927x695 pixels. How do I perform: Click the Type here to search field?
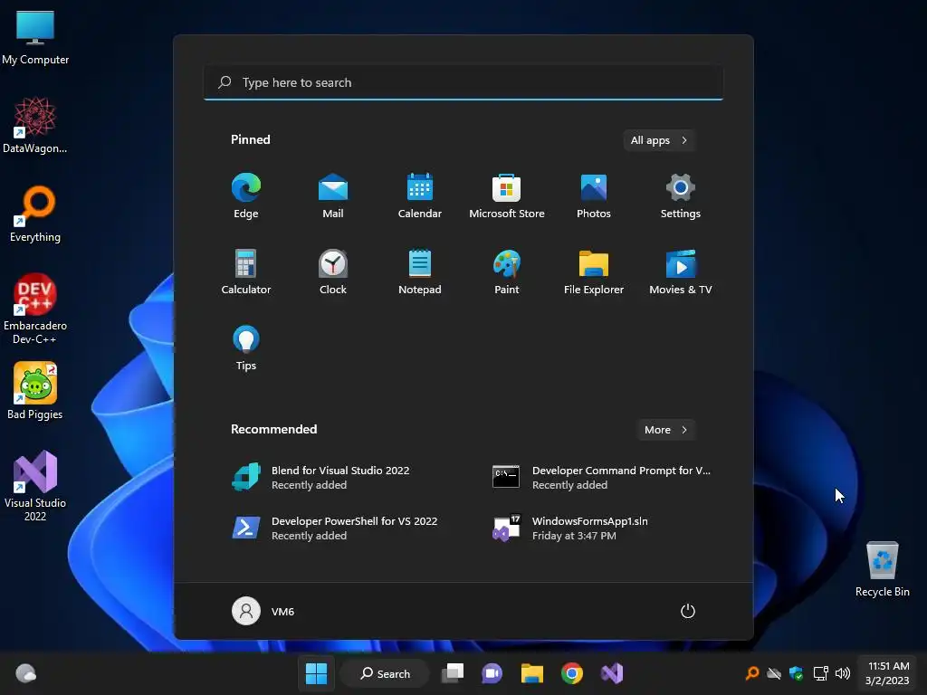point(463,82)
